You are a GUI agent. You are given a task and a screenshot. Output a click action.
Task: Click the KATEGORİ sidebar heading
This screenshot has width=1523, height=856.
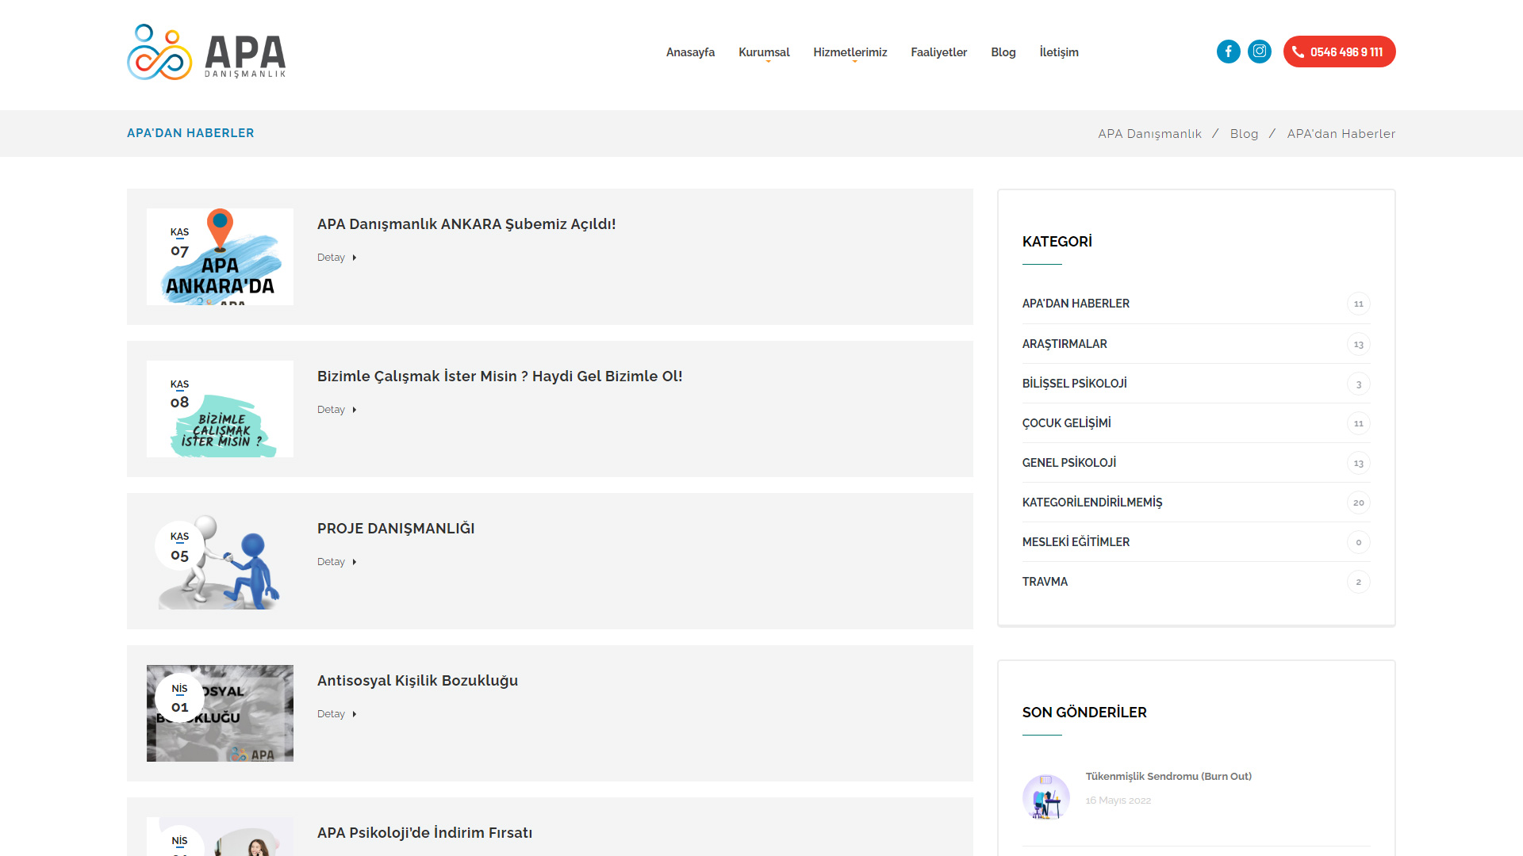pyautogui.click(x=1057, y=242)
